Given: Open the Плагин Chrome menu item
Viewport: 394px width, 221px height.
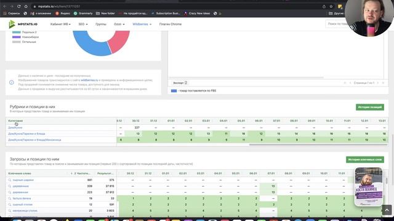Looking at the screenshot, I should [x=170, y=24].
